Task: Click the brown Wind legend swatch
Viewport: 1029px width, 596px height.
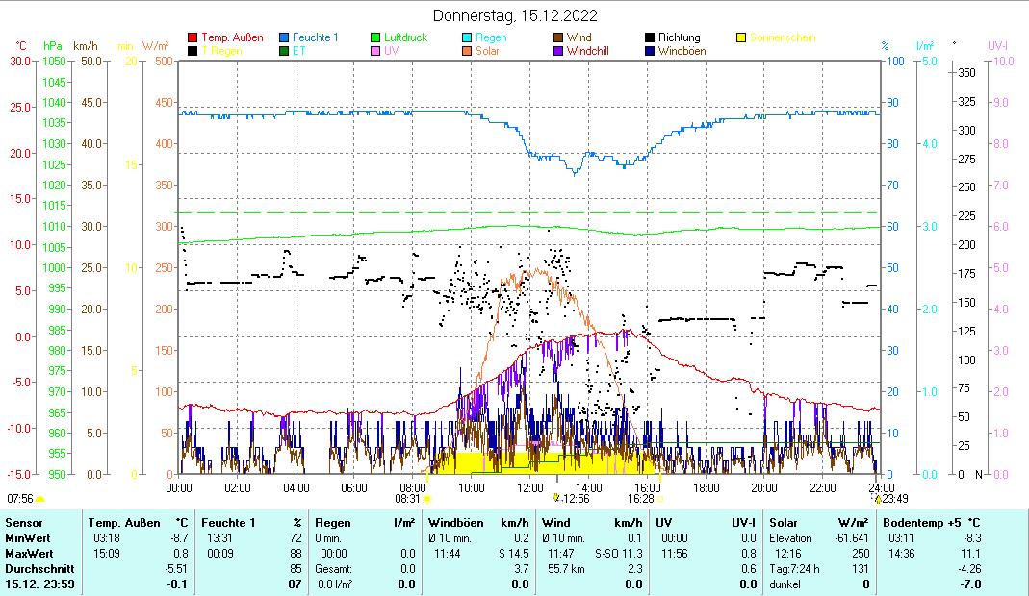Action: (558, 38)
